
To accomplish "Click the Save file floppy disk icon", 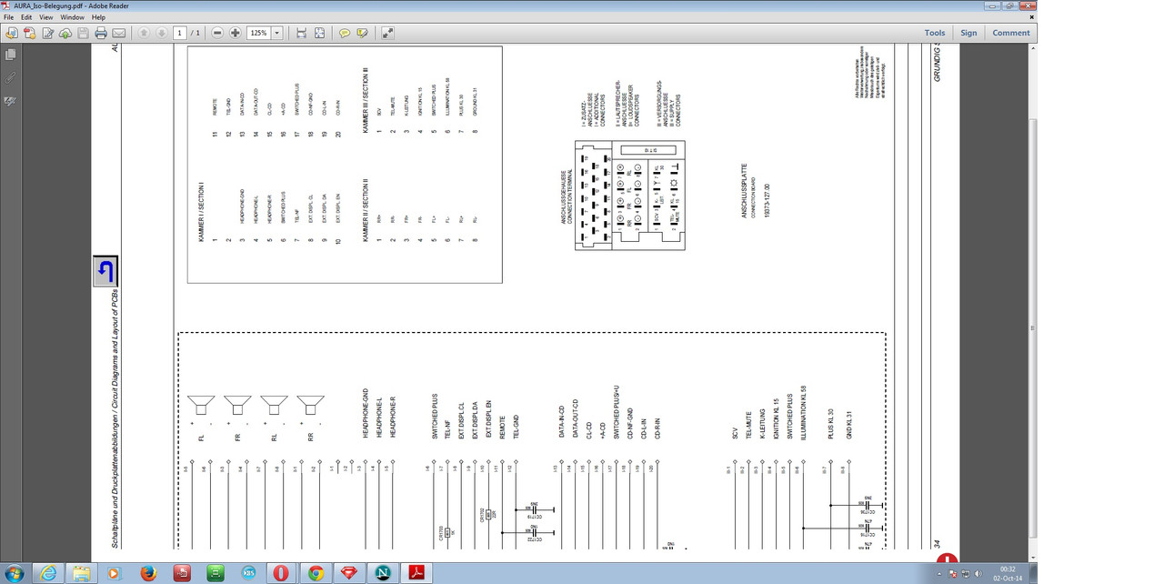I will [x=83, y=33].
